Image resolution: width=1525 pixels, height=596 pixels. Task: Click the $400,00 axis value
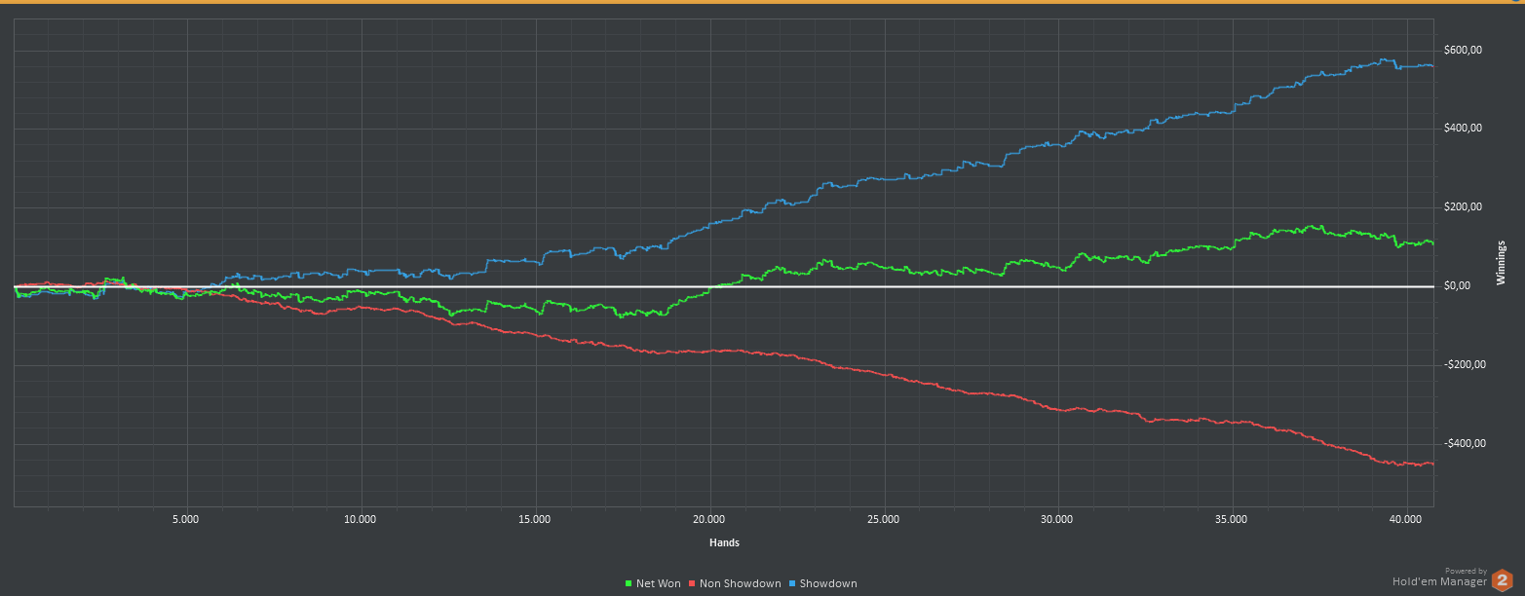tap(1463, 129)
